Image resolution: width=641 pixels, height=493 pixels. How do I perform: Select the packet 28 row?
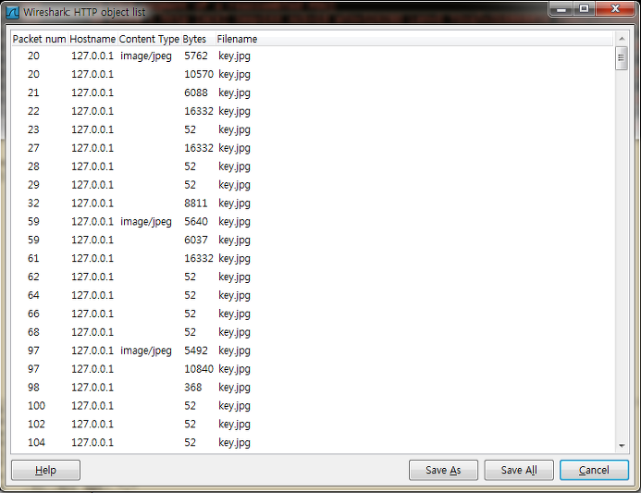(x=313, y=166)
